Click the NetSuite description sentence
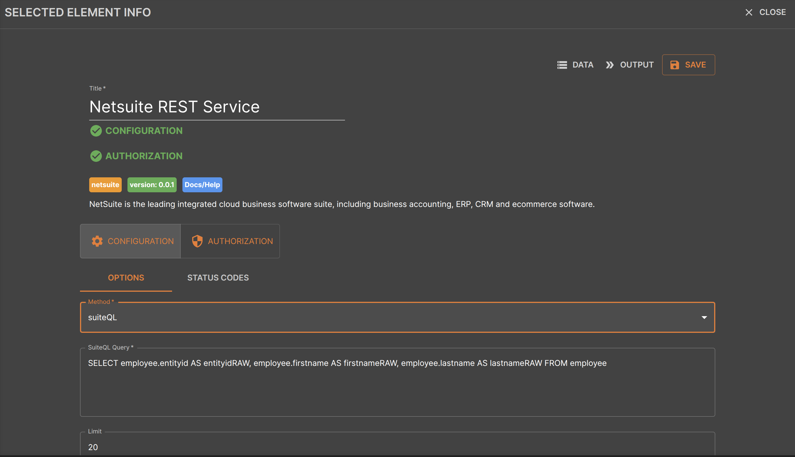Viewport: 795px width, 457px height. tap(342, 204)
